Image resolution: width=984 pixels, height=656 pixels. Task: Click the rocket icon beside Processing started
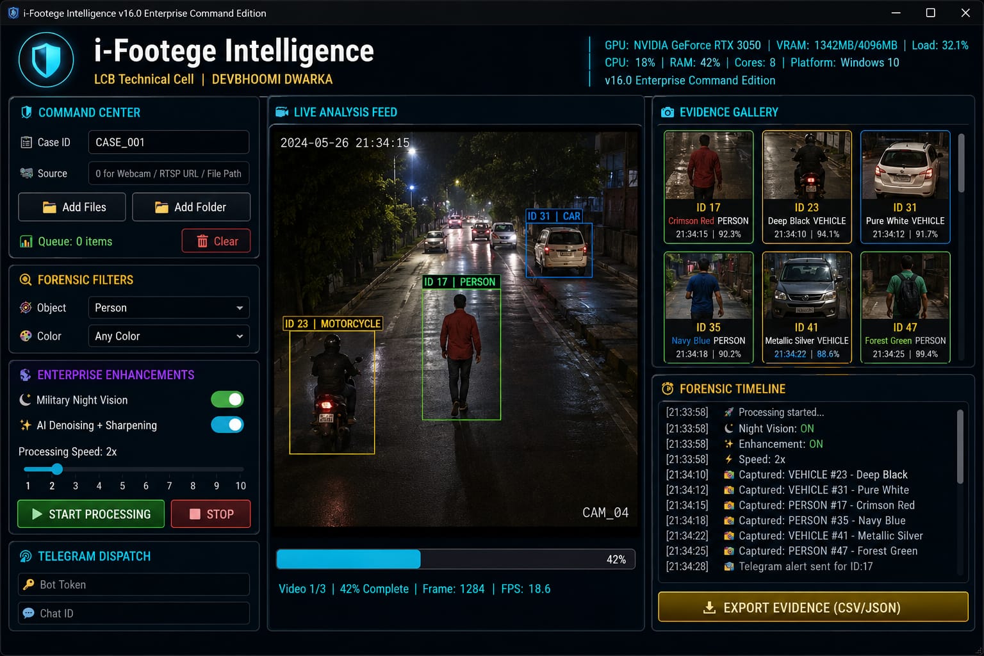pyautogui.click(x=728, y=412)
